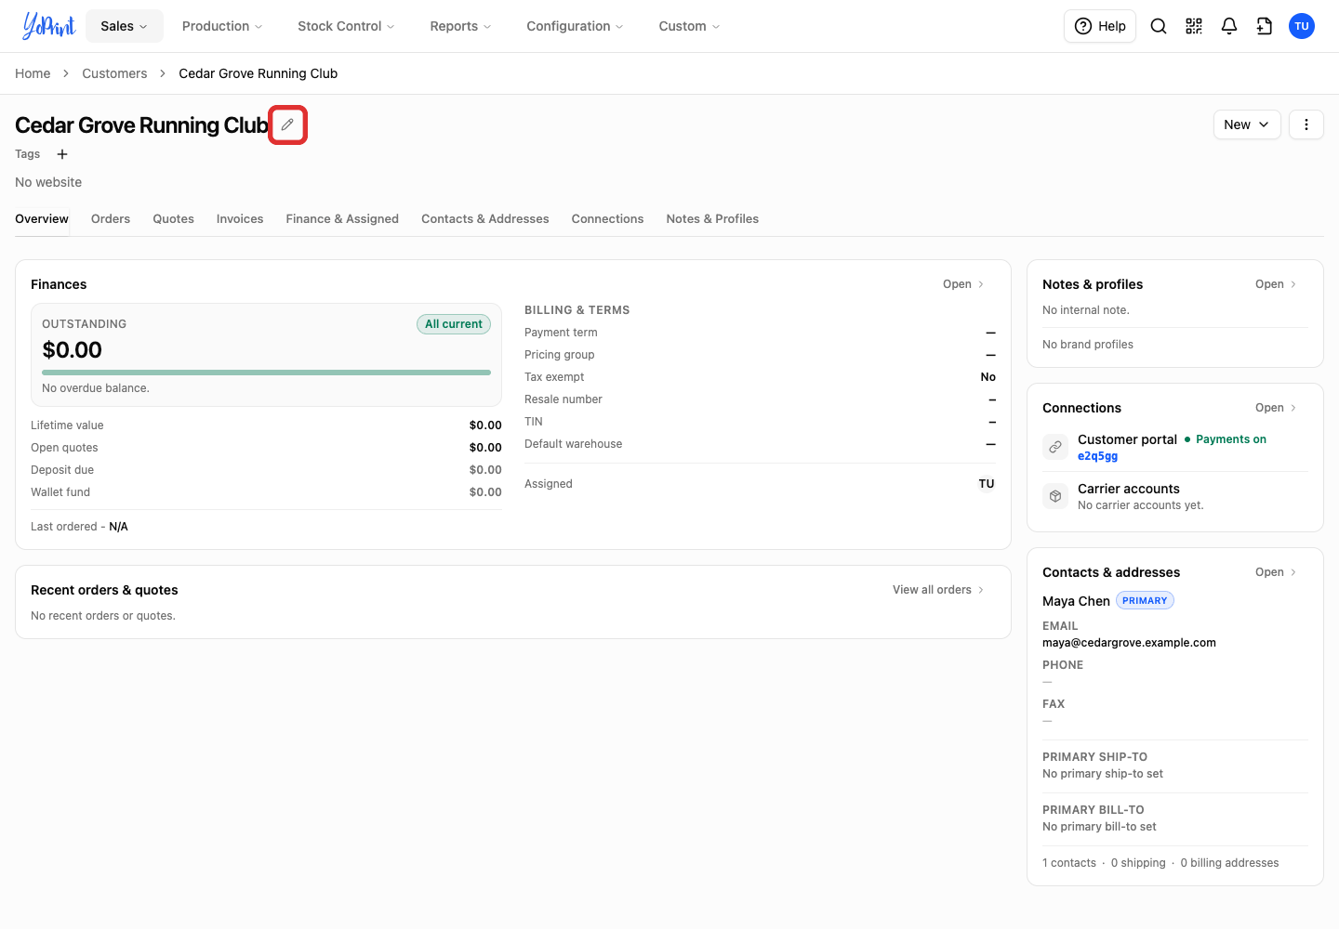Click View all orders
Viewport: 1339px width, 929px height.
tap(938, 590)
